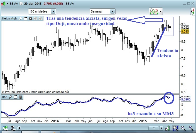The width and height of the screenshot is (196, 133).
Task: Click the zoom out magnifier
Action: click(183, 128)
